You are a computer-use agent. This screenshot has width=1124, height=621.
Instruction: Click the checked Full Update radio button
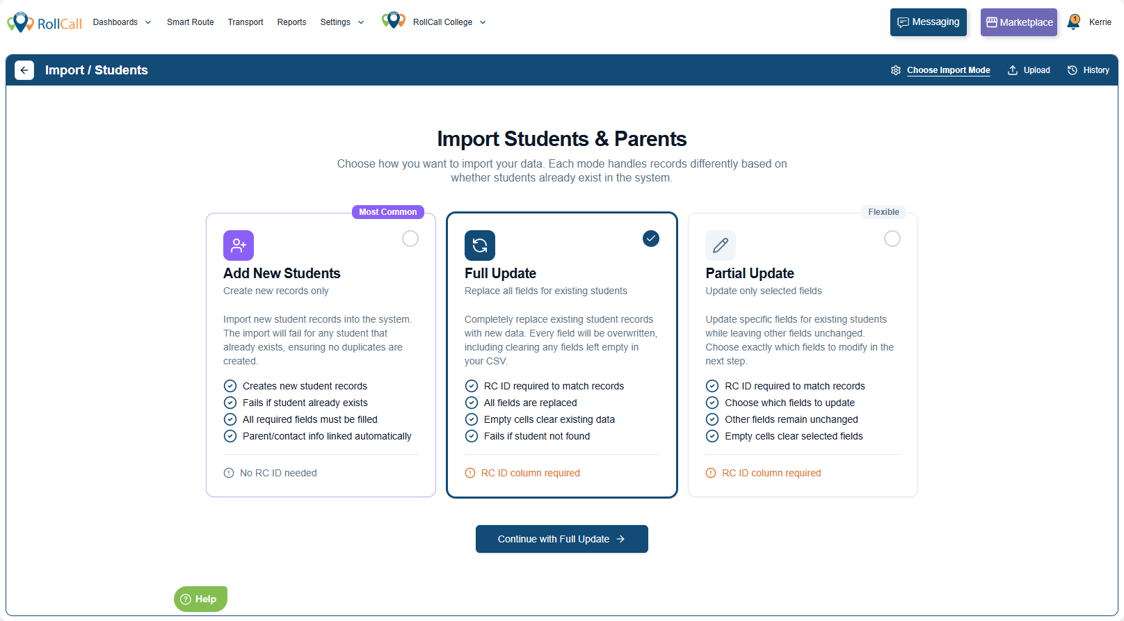[651, 239]
